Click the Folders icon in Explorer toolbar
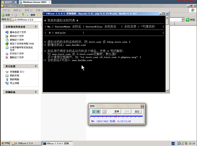This screenshot has height=146, width=197. coord(39,15)
